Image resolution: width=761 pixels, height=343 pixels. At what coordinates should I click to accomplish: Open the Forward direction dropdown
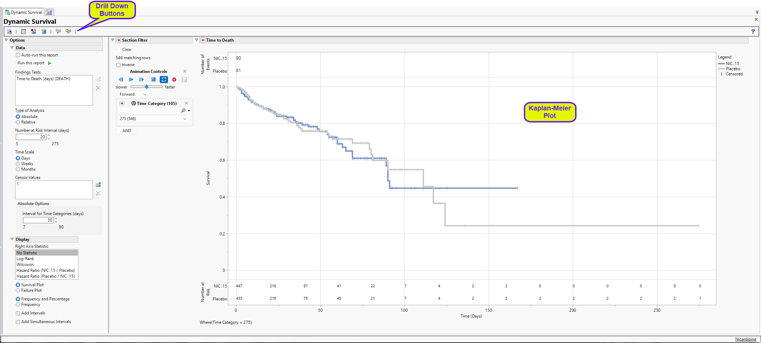[133, 94]
